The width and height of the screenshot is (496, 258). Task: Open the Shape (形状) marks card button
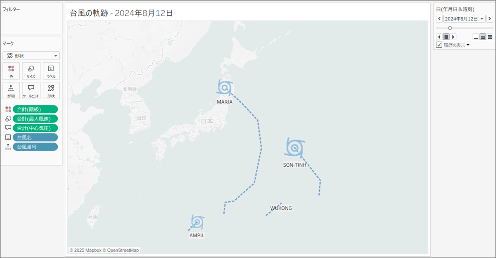(x=51, y=90)
